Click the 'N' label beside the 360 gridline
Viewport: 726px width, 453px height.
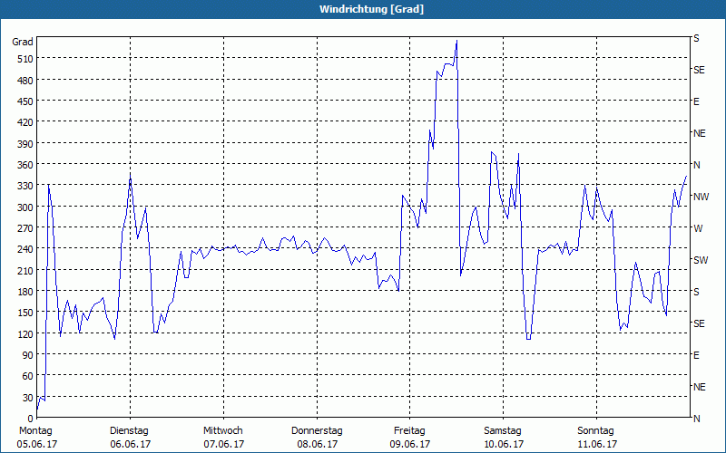point(697,165)
